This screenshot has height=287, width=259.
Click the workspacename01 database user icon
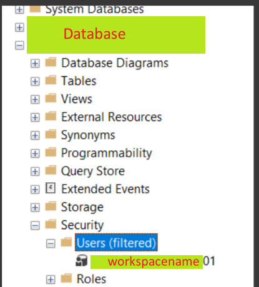click(x=81, y=261)
